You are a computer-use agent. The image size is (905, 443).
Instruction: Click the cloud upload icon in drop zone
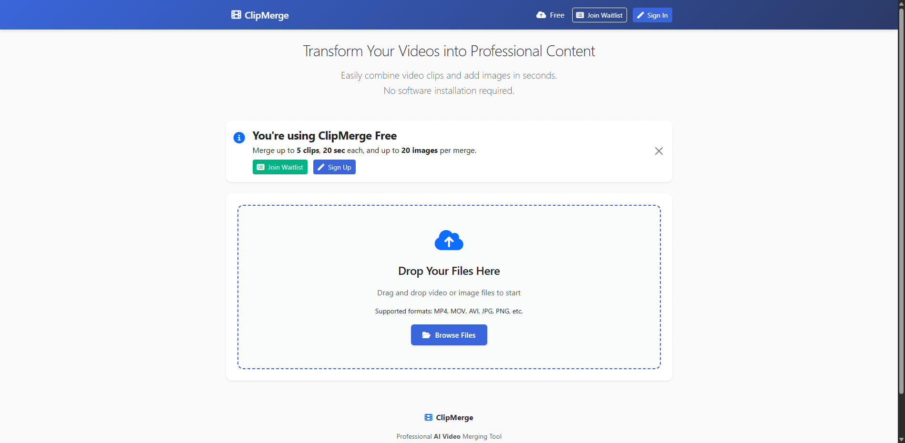tap(449, 241)
